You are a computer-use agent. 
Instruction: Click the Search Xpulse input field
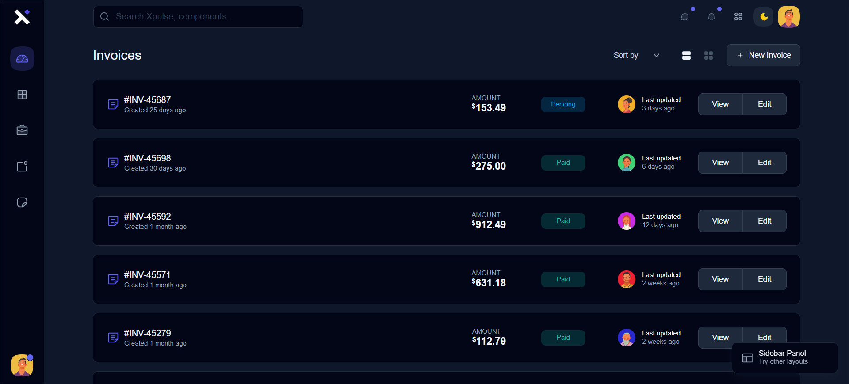198,17
